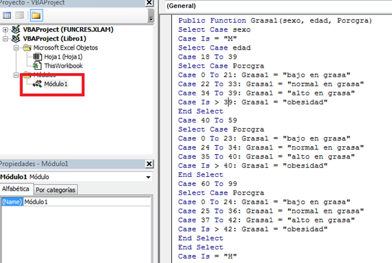Screen dimensions: 392x263
Task: Switch to the Alfabética tab
Action: (x=16, y=189)
